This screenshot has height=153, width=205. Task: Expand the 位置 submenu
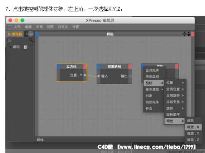point(175,83)
